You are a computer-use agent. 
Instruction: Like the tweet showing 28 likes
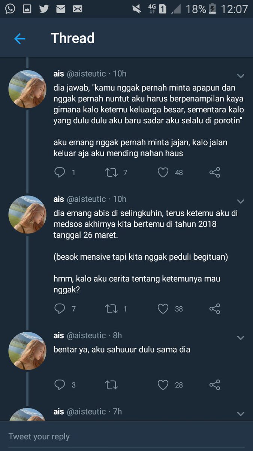[163, 385]
